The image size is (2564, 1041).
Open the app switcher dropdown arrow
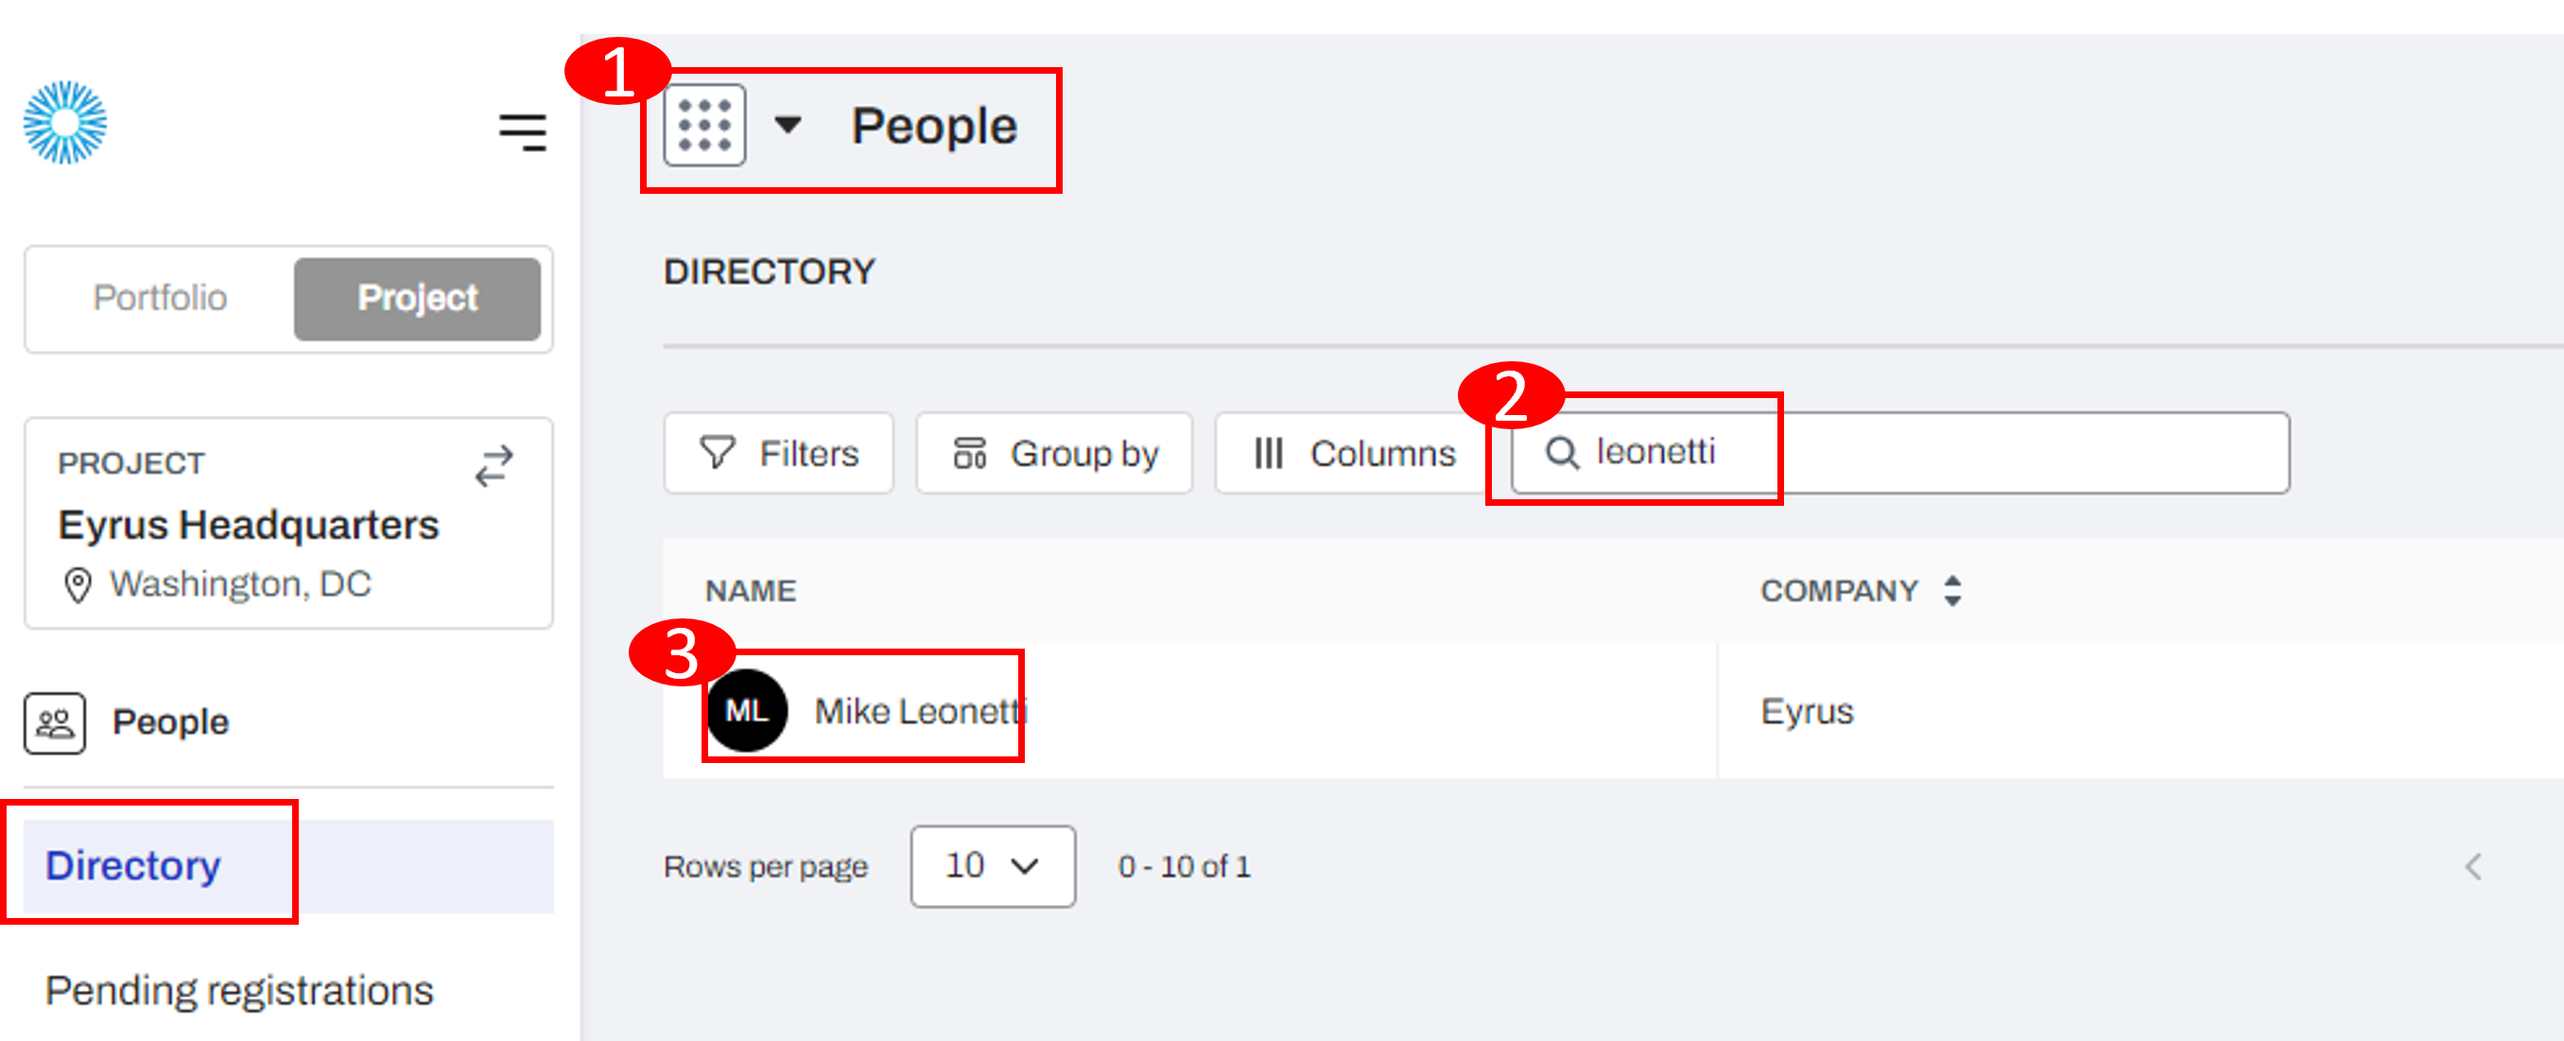[x=789, y=126]
